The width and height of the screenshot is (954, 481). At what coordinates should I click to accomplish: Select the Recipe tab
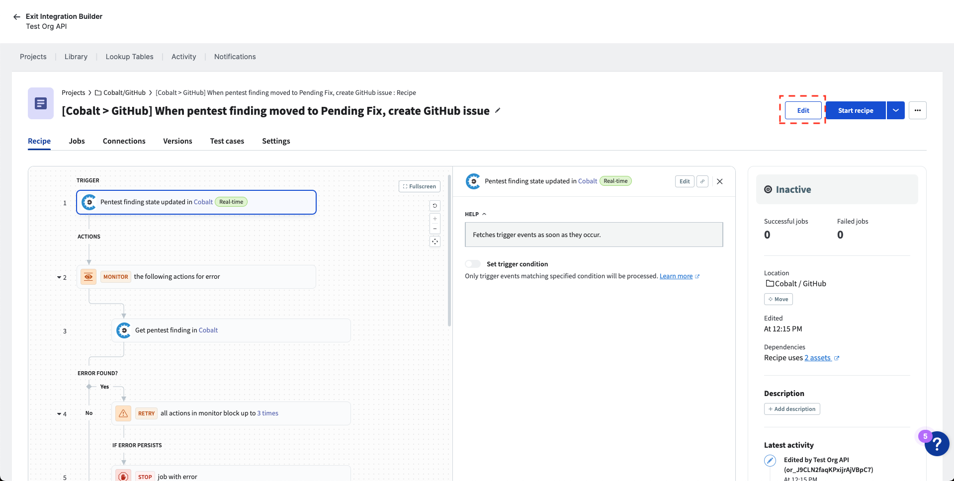coord(39,141)
